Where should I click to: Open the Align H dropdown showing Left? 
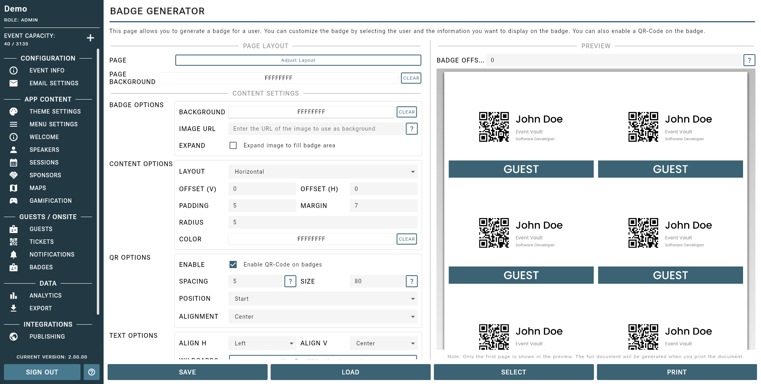[262, 343]
